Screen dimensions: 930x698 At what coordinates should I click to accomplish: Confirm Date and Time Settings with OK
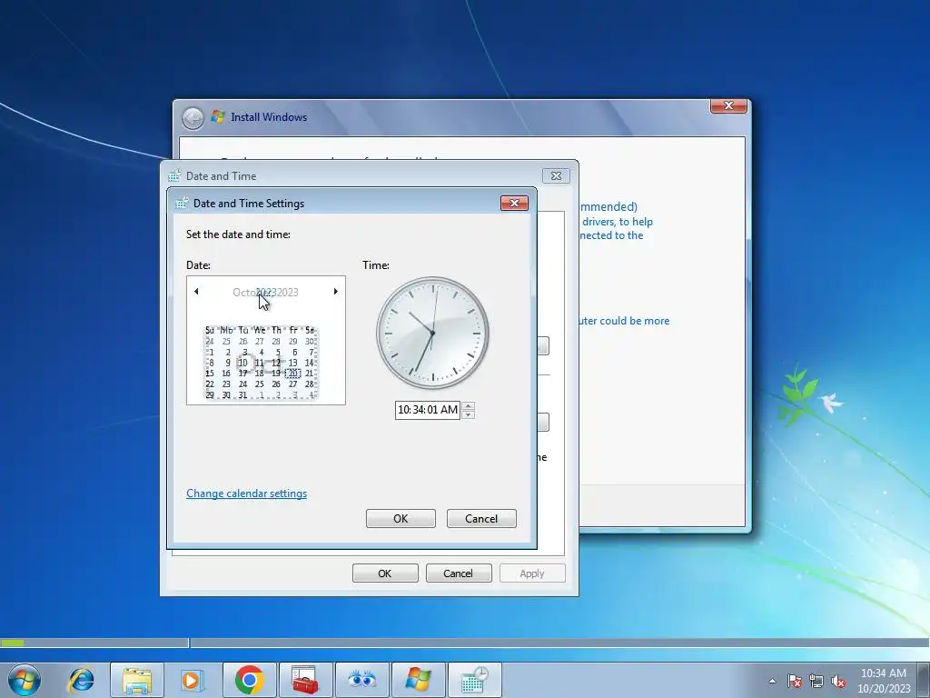coord(401,518)
